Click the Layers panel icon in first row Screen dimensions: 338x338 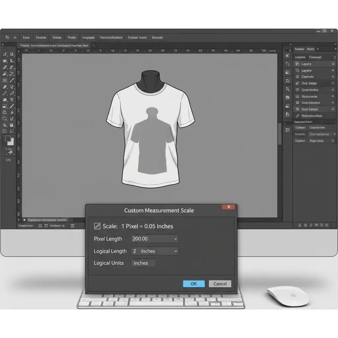point(297,64)
